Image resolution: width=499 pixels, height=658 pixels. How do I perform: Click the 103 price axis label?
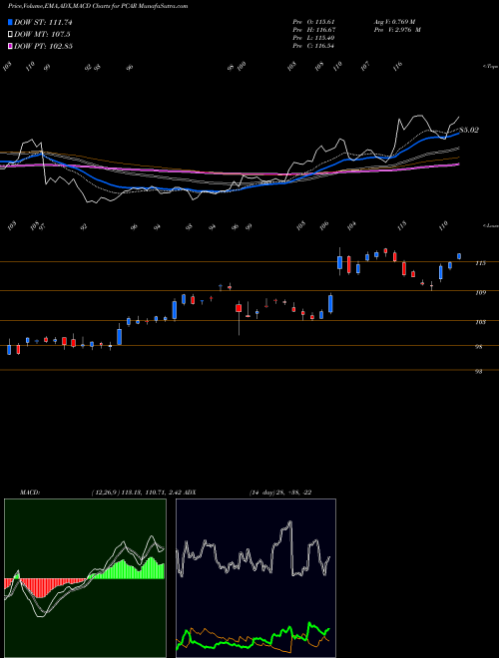pyautogui.click(x=481, y=322)
